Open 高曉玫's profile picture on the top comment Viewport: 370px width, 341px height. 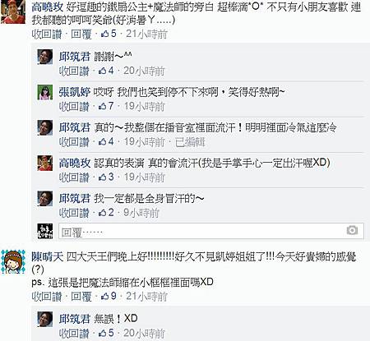coord(13,12)
